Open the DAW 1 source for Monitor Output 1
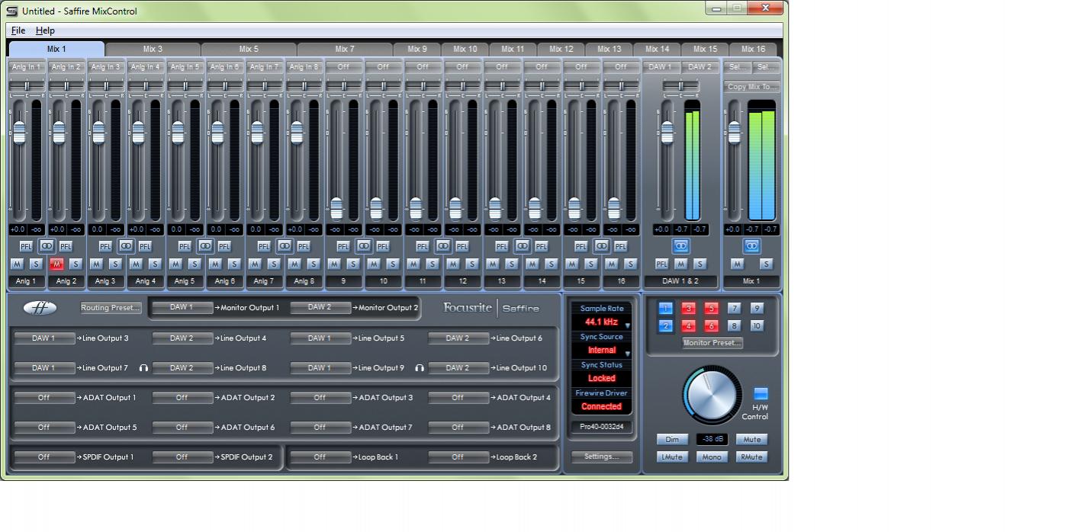The width and height of the screenshot is (1087, 532). point(182,308)
